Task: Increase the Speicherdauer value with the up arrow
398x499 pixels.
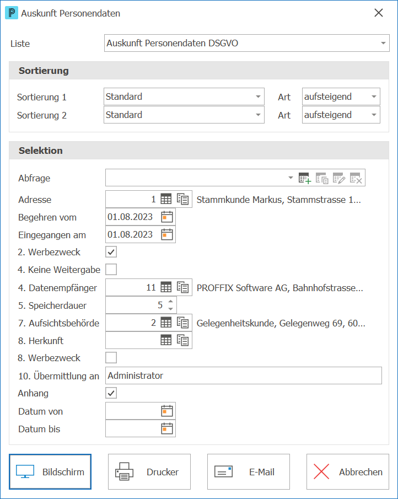Action: click(x=170, y=302)
